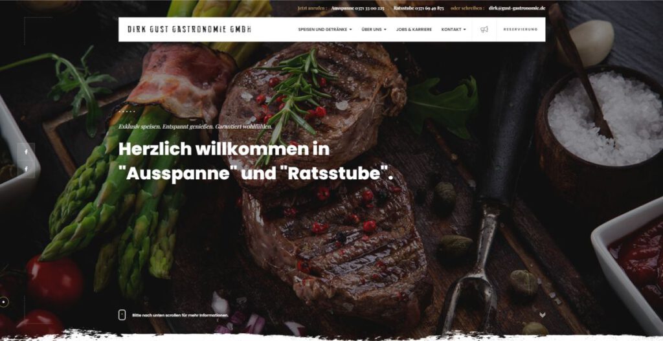Viewport: 663px width, 341px height.
Task: Open the Jobs & Karriere page
Action: click(x=414, y=30)
